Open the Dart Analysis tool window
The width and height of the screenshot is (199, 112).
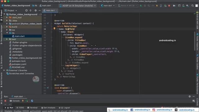(x=48, y=108)
